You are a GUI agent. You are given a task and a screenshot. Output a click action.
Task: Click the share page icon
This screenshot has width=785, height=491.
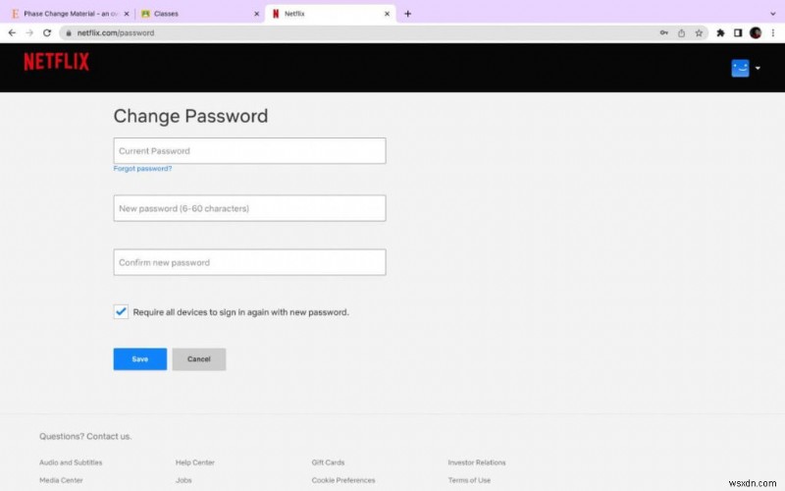(x=681, y=33)
